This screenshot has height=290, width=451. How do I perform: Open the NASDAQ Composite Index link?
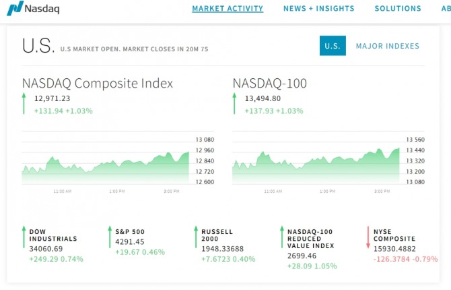(98, 84)
